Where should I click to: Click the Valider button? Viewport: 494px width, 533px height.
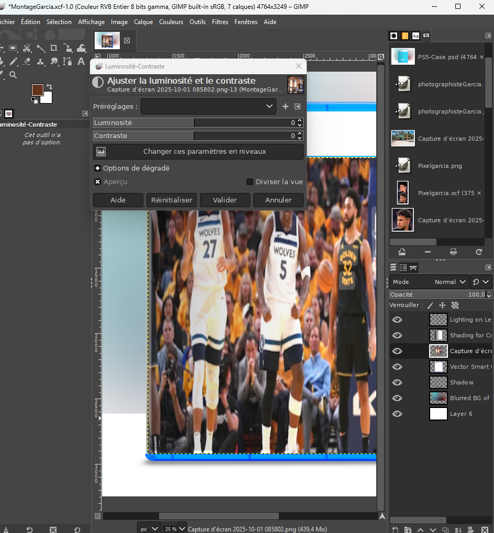click(x=224, y=200)
